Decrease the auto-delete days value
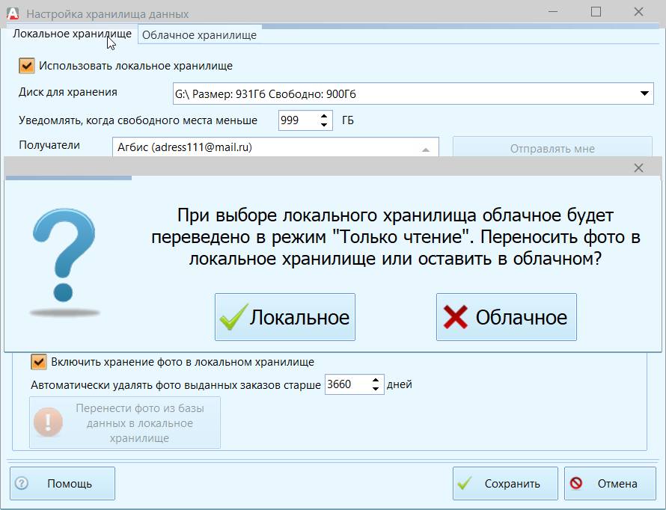The width and height of the screenshot is (666, 510). coord(376,389)
